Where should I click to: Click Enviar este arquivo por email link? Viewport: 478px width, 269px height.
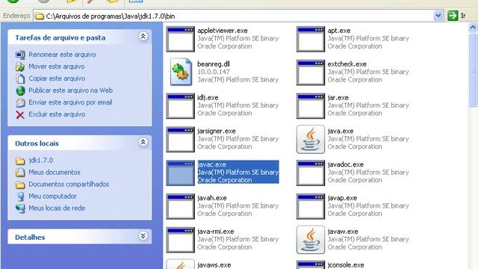coord(70,102)
